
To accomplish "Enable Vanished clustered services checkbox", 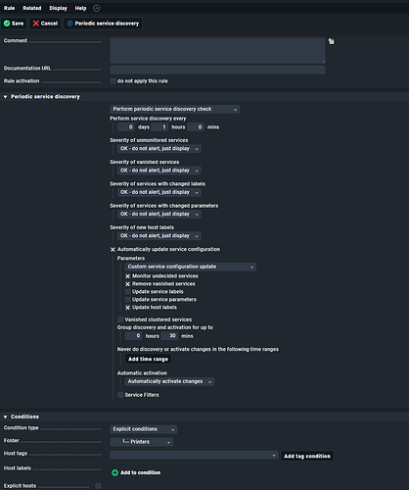I will pyautogui.click(x=120, y=319).
